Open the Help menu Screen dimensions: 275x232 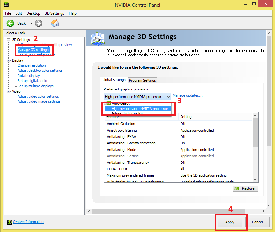tap(72, 13)
